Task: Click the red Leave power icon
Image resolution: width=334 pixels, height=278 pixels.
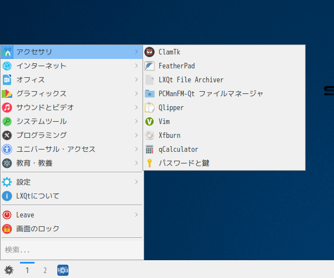Action: 7,215
